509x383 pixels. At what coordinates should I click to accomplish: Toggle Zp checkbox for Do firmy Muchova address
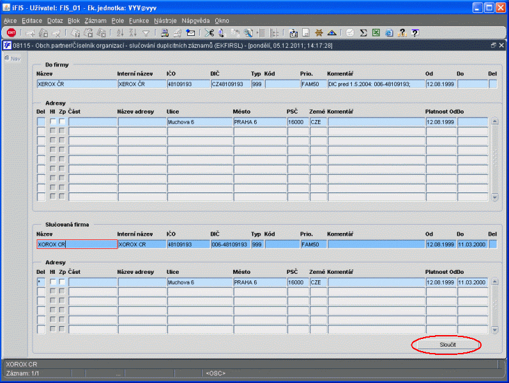click(62, 122)
